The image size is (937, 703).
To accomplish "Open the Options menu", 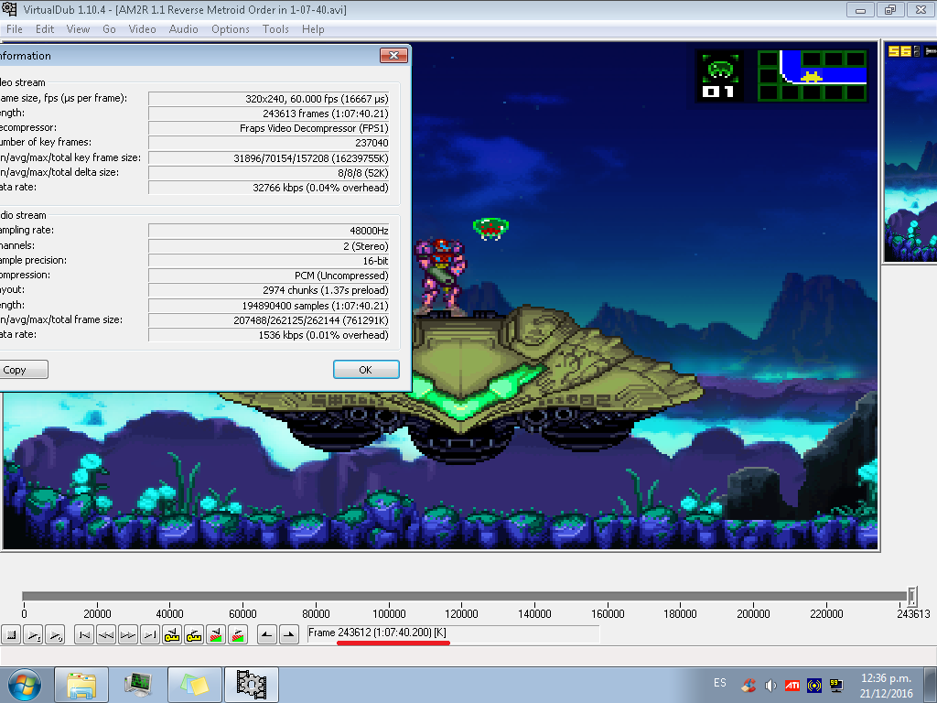I will (230, 28).
